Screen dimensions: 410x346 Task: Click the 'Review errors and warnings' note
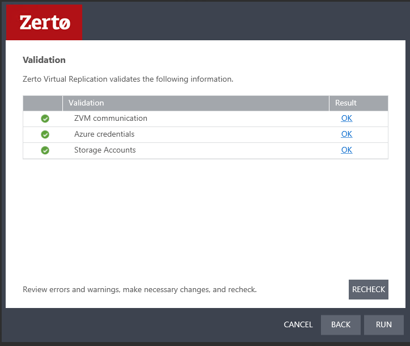pyautogui.click(x=140, y=289)
